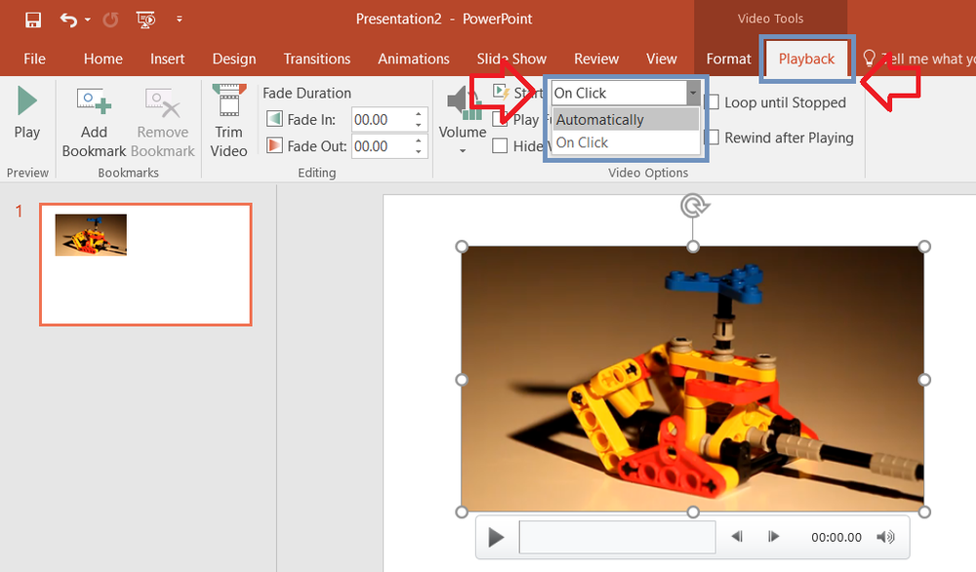This screenshot has width=976, height=572.
Task: Switch to the Playback tab
Action: click(806, 59)
